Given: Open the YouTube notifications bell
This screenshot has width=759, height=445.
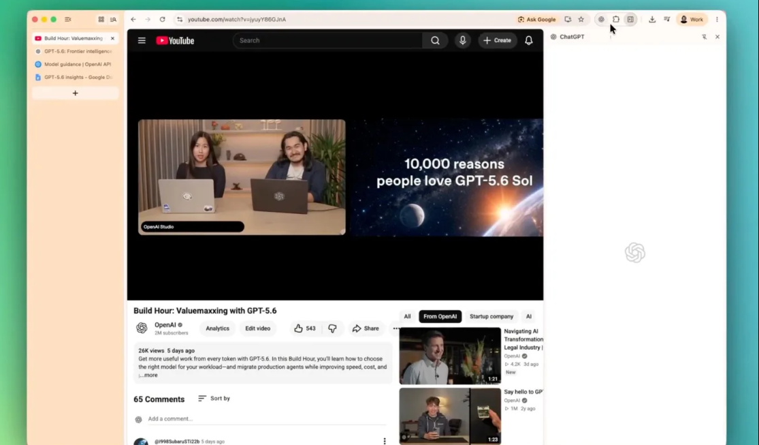Looking at the screenshot, I should [x=529, y=41].
